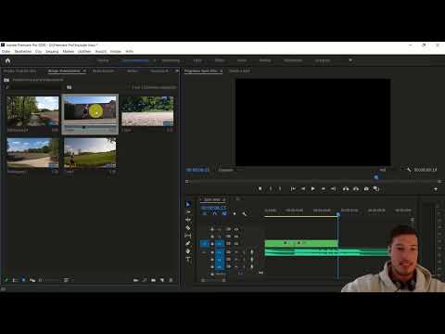Viewport: 445px width, 334px height.
Task: Switch project panel to List view
Action: [15, 280]
